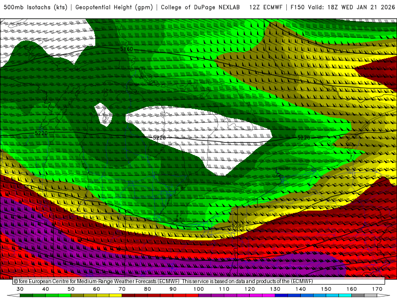Click the legend value 150

(x=326, y=289)
